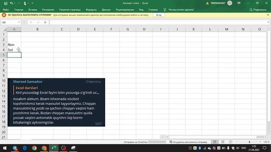Image resolution: width=271 pixels, height=152 pixels.
Task: Click the yellow account warning icon
Action: coord(207,3)
